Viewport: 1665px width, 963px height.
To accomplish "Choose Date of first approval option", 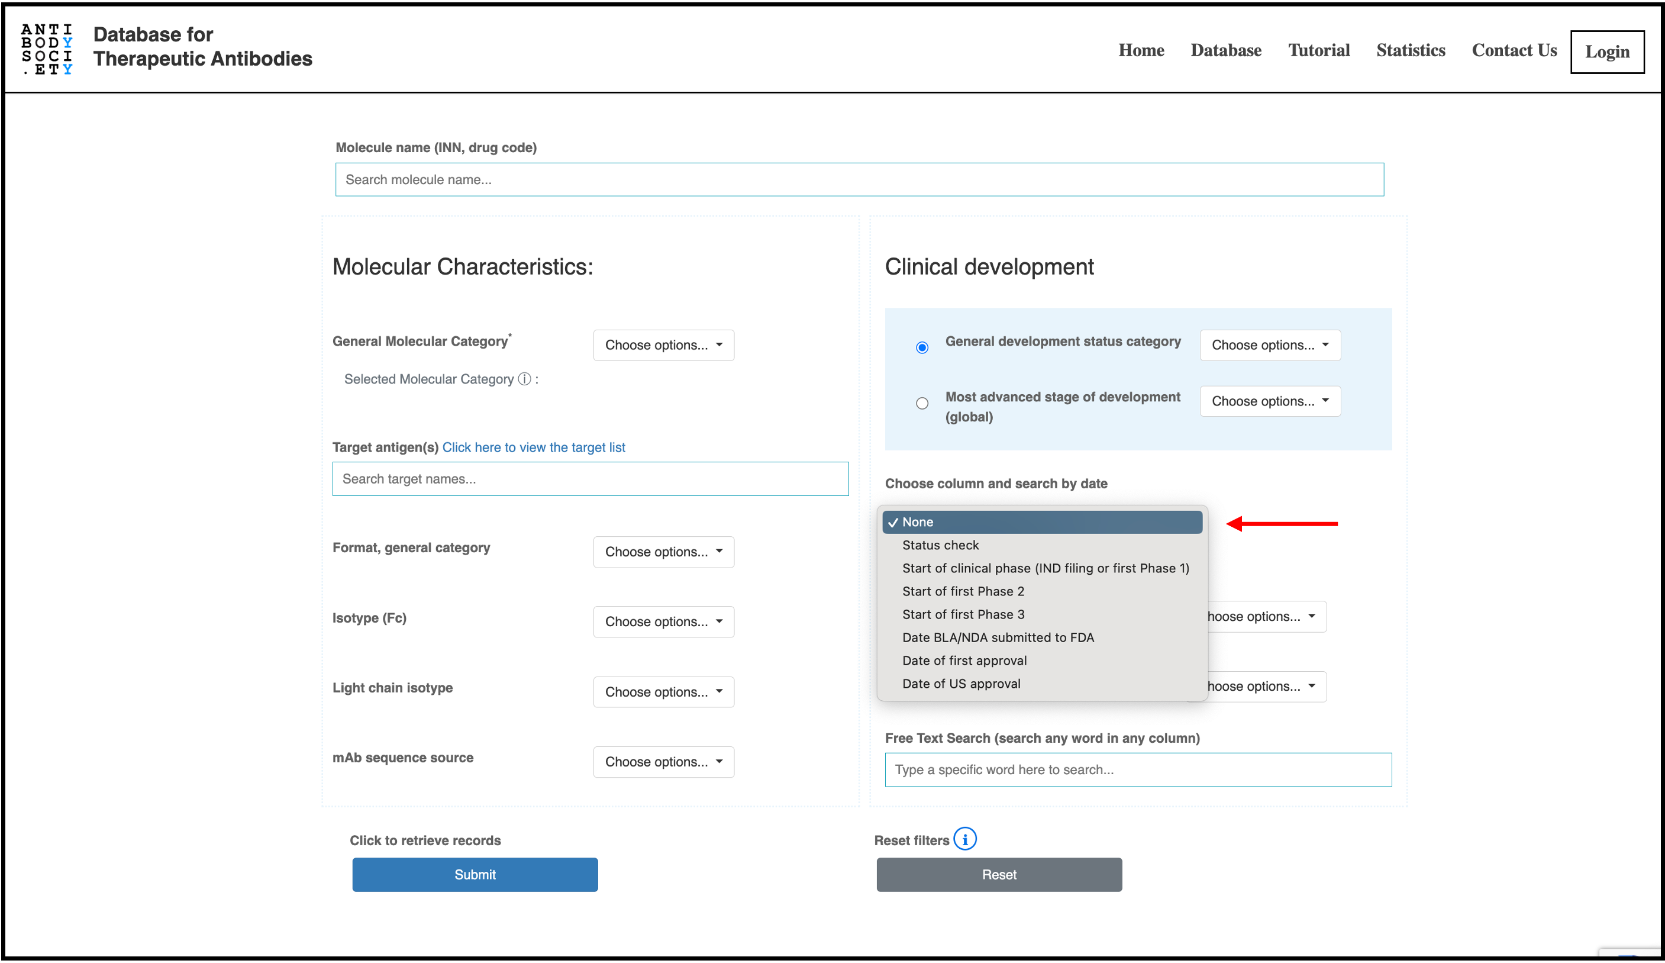I will (x=964, y=661).
